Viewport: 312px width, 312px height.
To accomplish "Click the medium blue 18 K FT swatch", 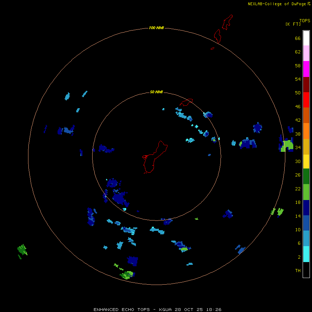I will [306, 223].
